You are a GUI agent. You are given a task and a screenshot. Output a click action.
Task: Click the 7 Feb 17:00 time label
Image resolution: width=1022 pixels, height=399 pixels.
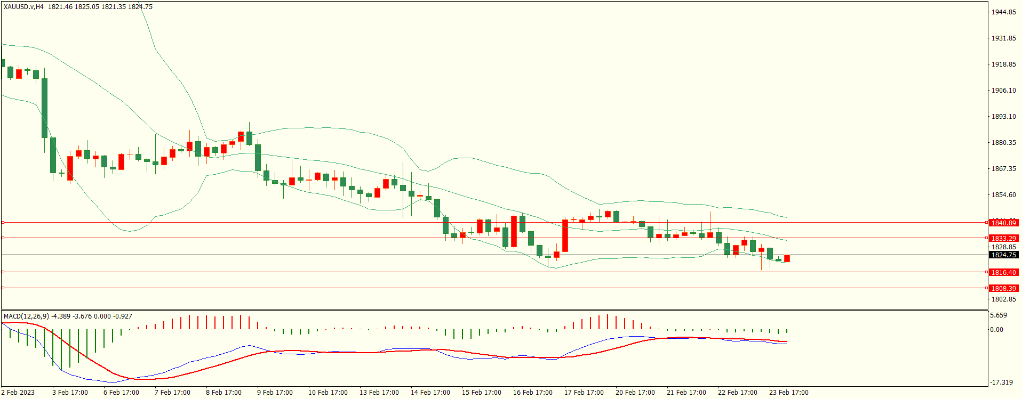click(x=172, y=393)
